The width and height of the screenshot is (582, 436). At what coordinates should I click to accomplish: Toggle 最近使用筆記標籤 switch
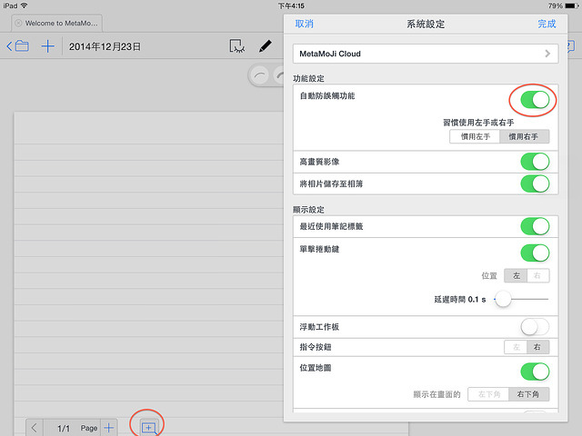point(535,226)
